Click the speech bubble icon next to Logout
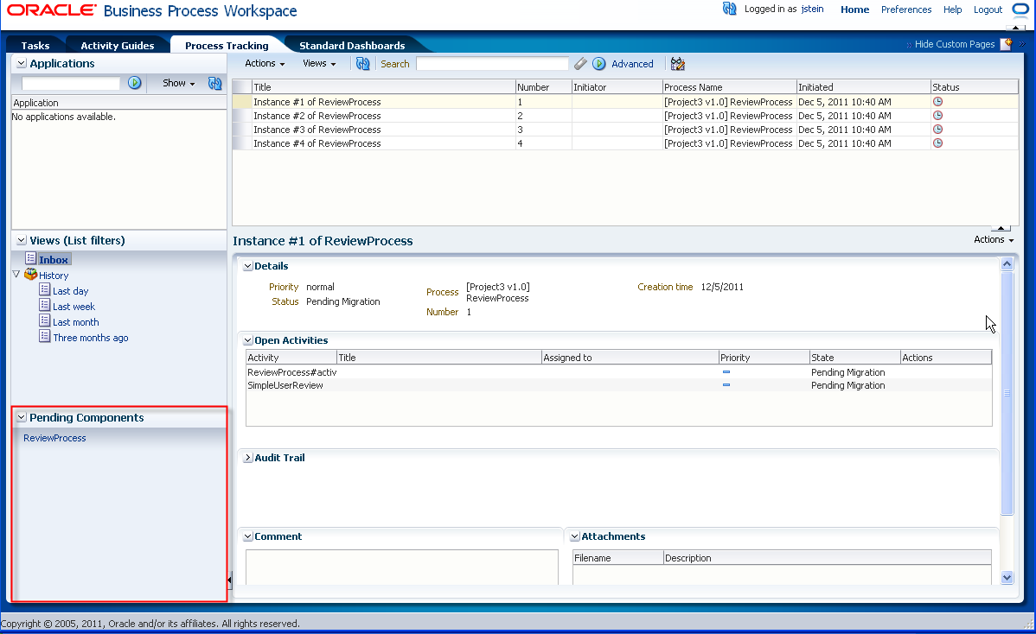 coord(1020,10)
